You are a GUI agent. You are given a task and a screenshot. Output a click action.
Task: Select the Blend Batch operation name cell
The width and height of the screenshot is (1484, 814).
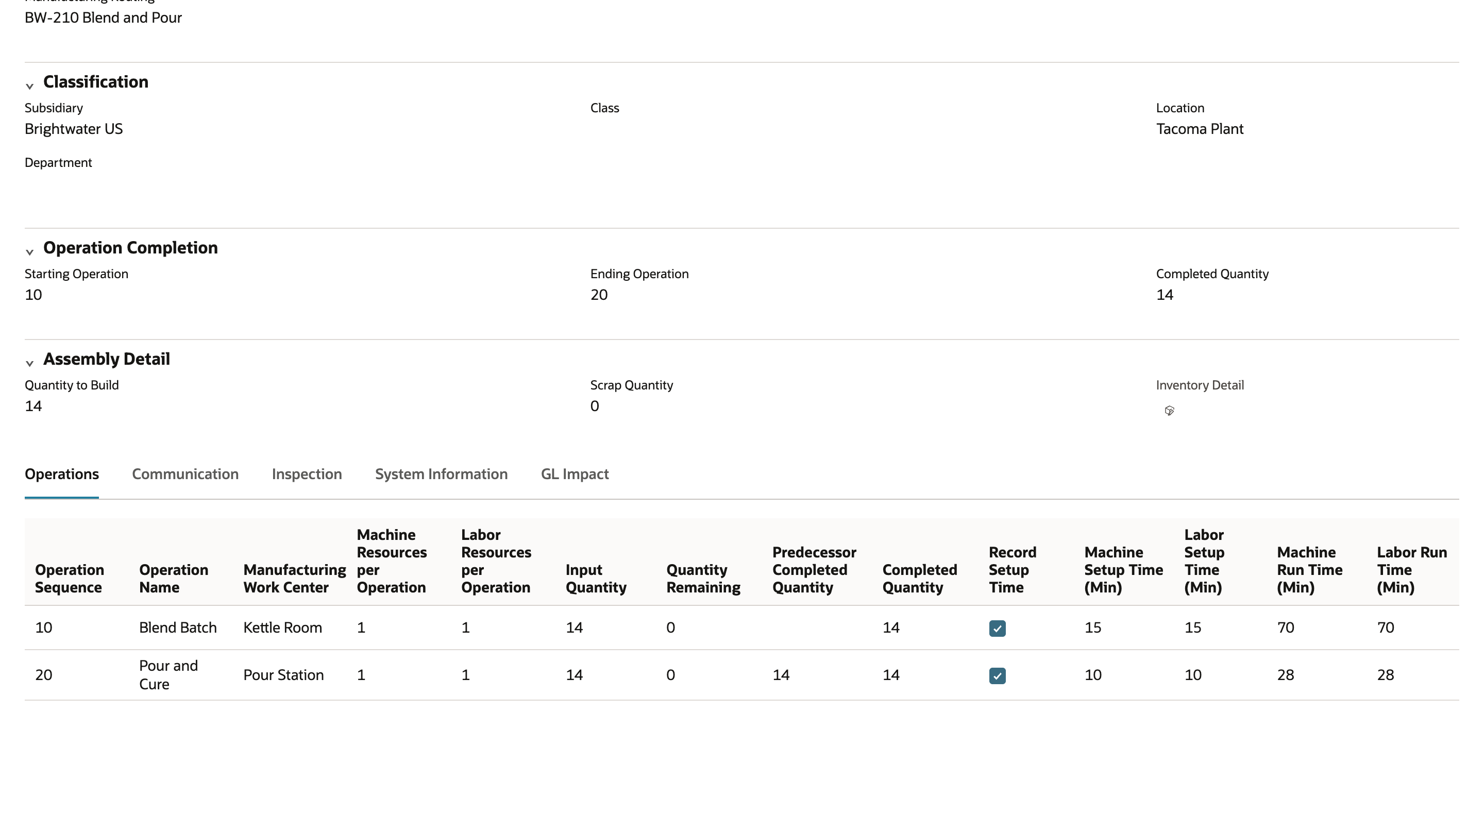[178, 628]
